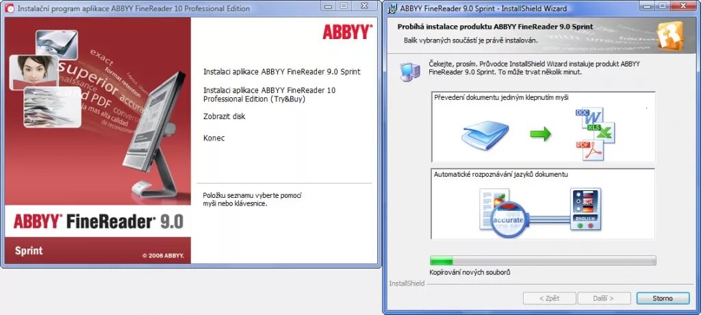Click the woman's face thumbnail on banner
The image size is (701, 315).
pyautogui.click(x=34, y=72)
